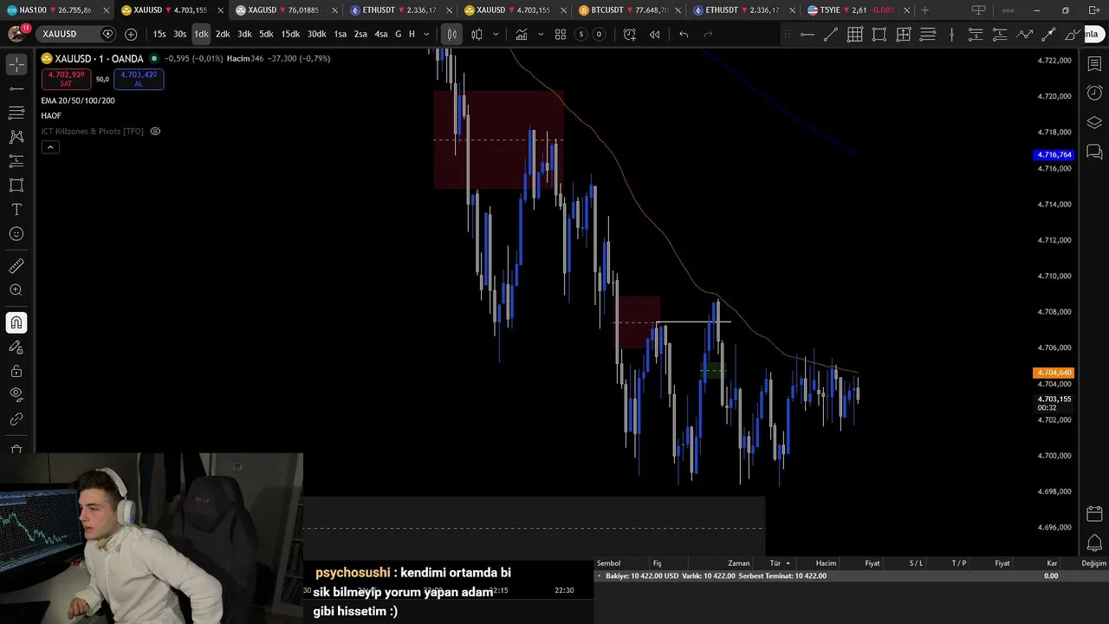This screenshot has height=624, width=1109.
Task: Show the hidden ICT Killzones & Pivots indicator
Action: (x=155, y=132)
